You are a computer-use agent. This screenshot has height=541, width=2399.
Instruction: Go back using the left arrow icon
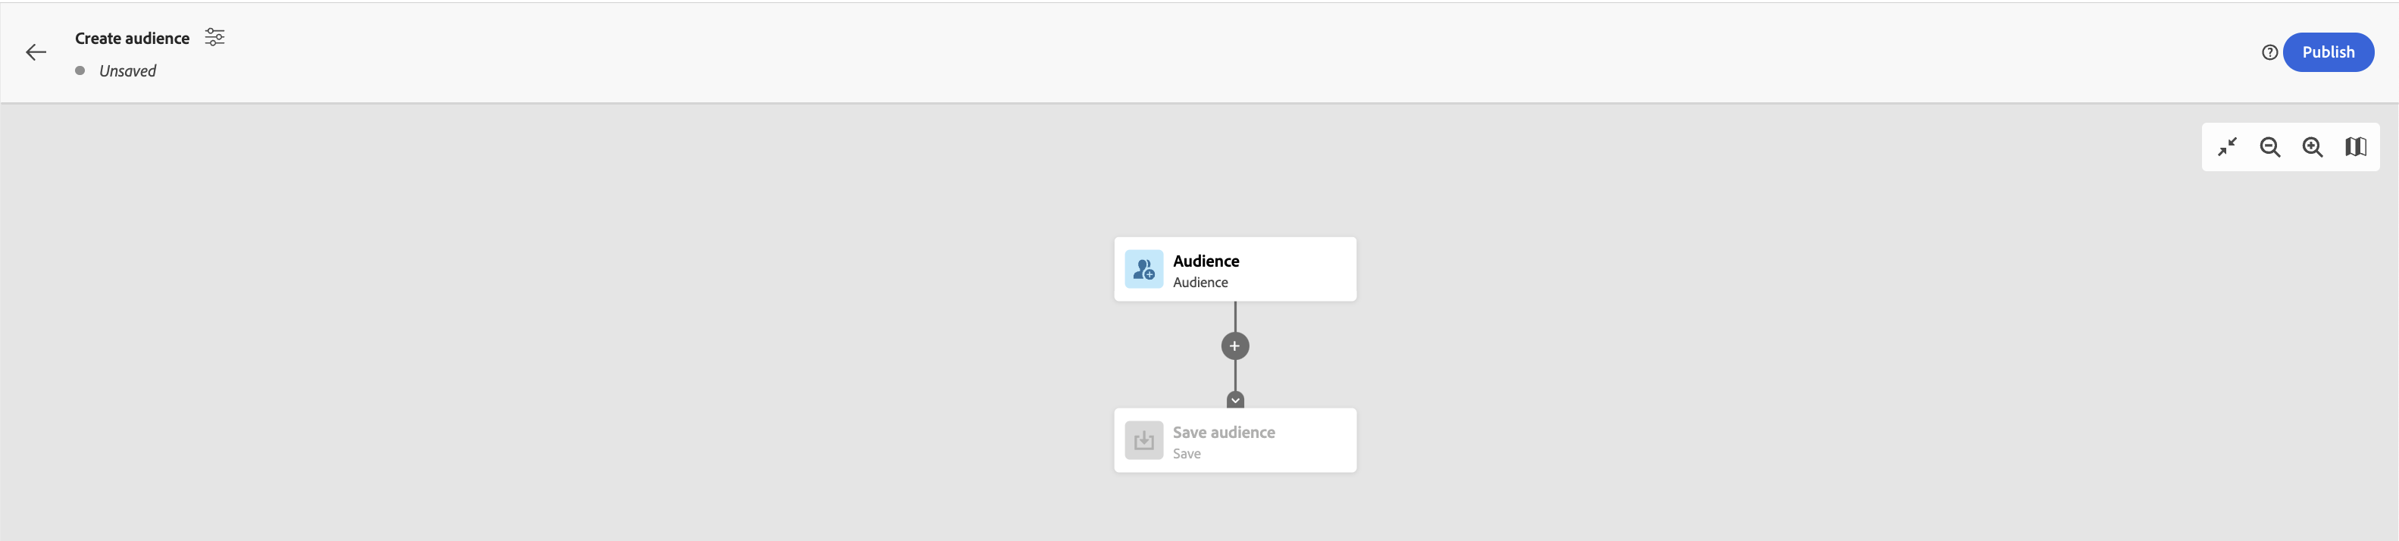pos(36,52)
